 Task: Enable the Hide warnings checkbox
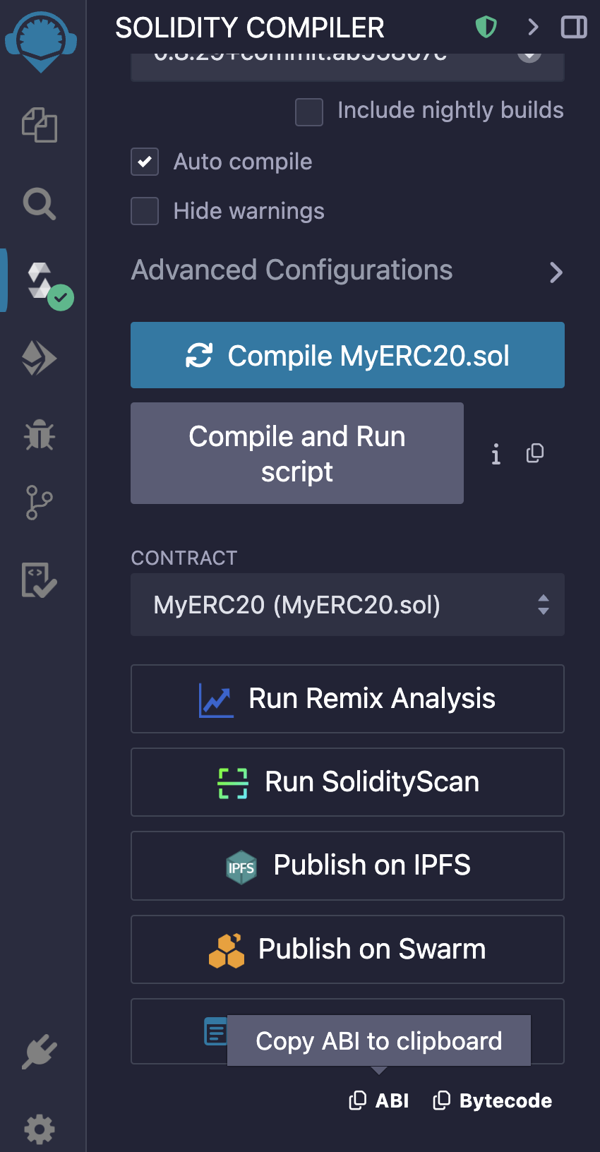(x=145, y=211)
